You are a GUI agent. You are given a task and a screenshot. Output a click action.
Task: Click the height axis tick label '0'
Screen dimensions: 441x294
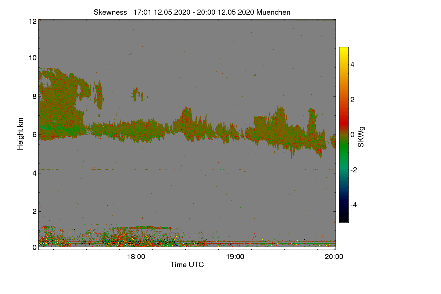[x=34, y=247]
